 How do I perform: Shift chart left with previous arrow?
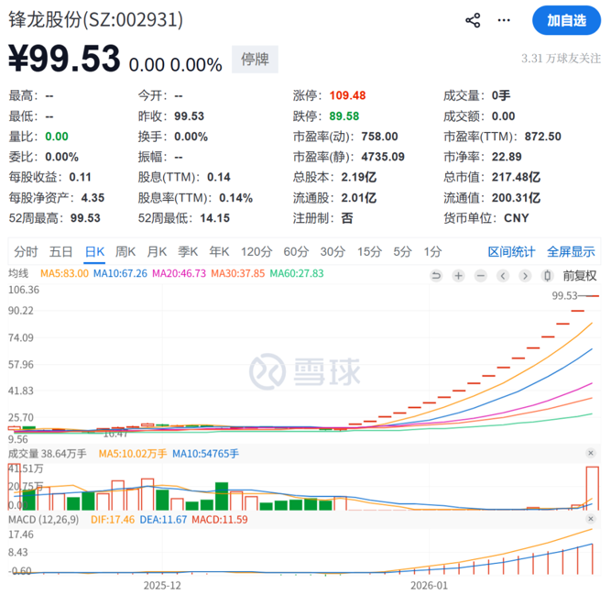502,275
